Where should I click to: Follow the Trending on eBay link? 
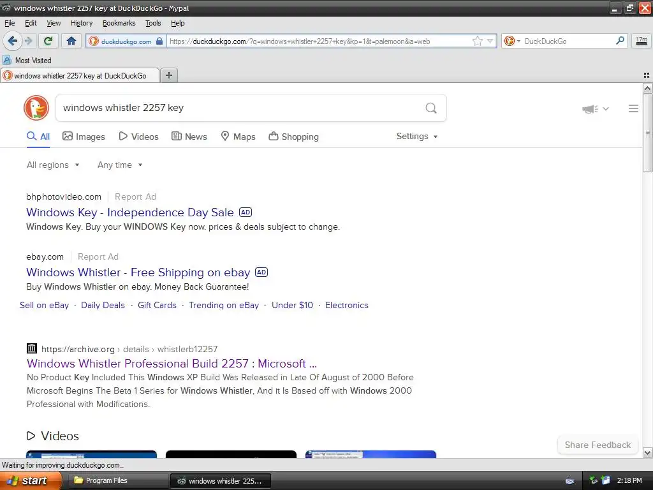pyautogui.click(x=224, y=305)
